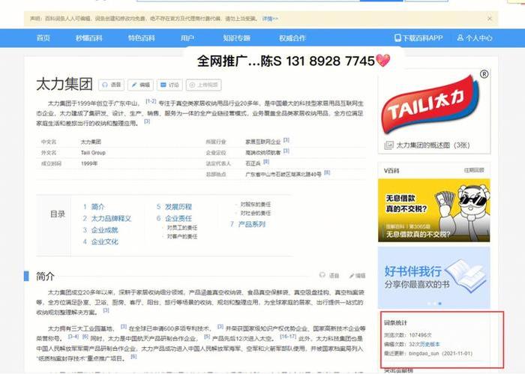Image resolution: width=525 pixels, height=374 pixels.
Task: Click the founding year value 1999年
Action: pos(89,164)
